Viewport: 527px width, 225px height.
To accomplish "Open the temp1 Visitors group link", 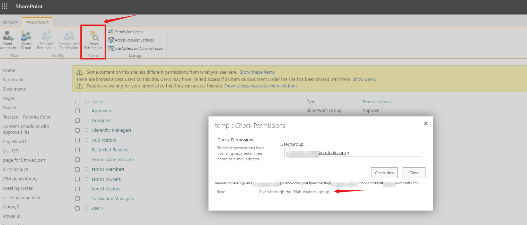I will 106,189.
